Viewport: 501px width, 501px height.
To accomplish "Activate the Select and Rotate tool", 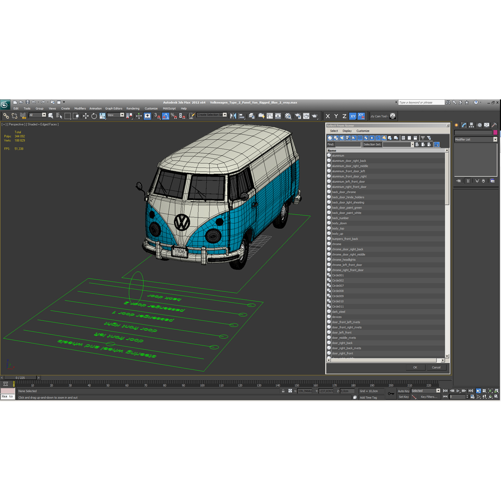I will pyautogui.click(x=94, y=116).
